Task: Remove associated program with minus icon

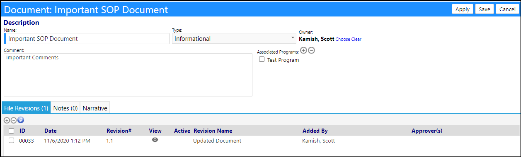Action: tap(311, 51)
